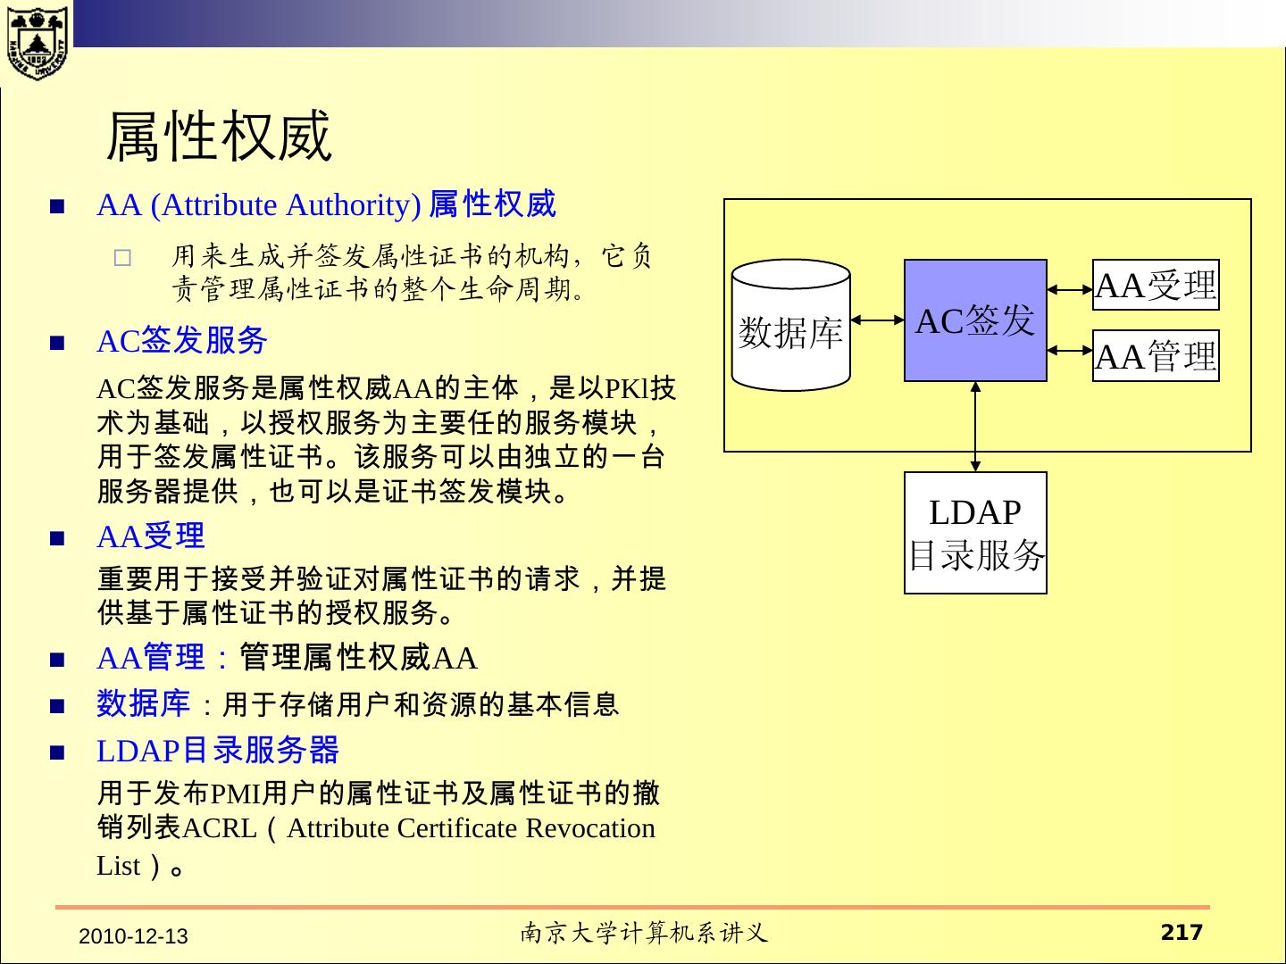Select the heading AA (Attribute Authority) 属性权威
This screenshot has width=1286, height=964.
pyautogui.click(x=326, y=205)
